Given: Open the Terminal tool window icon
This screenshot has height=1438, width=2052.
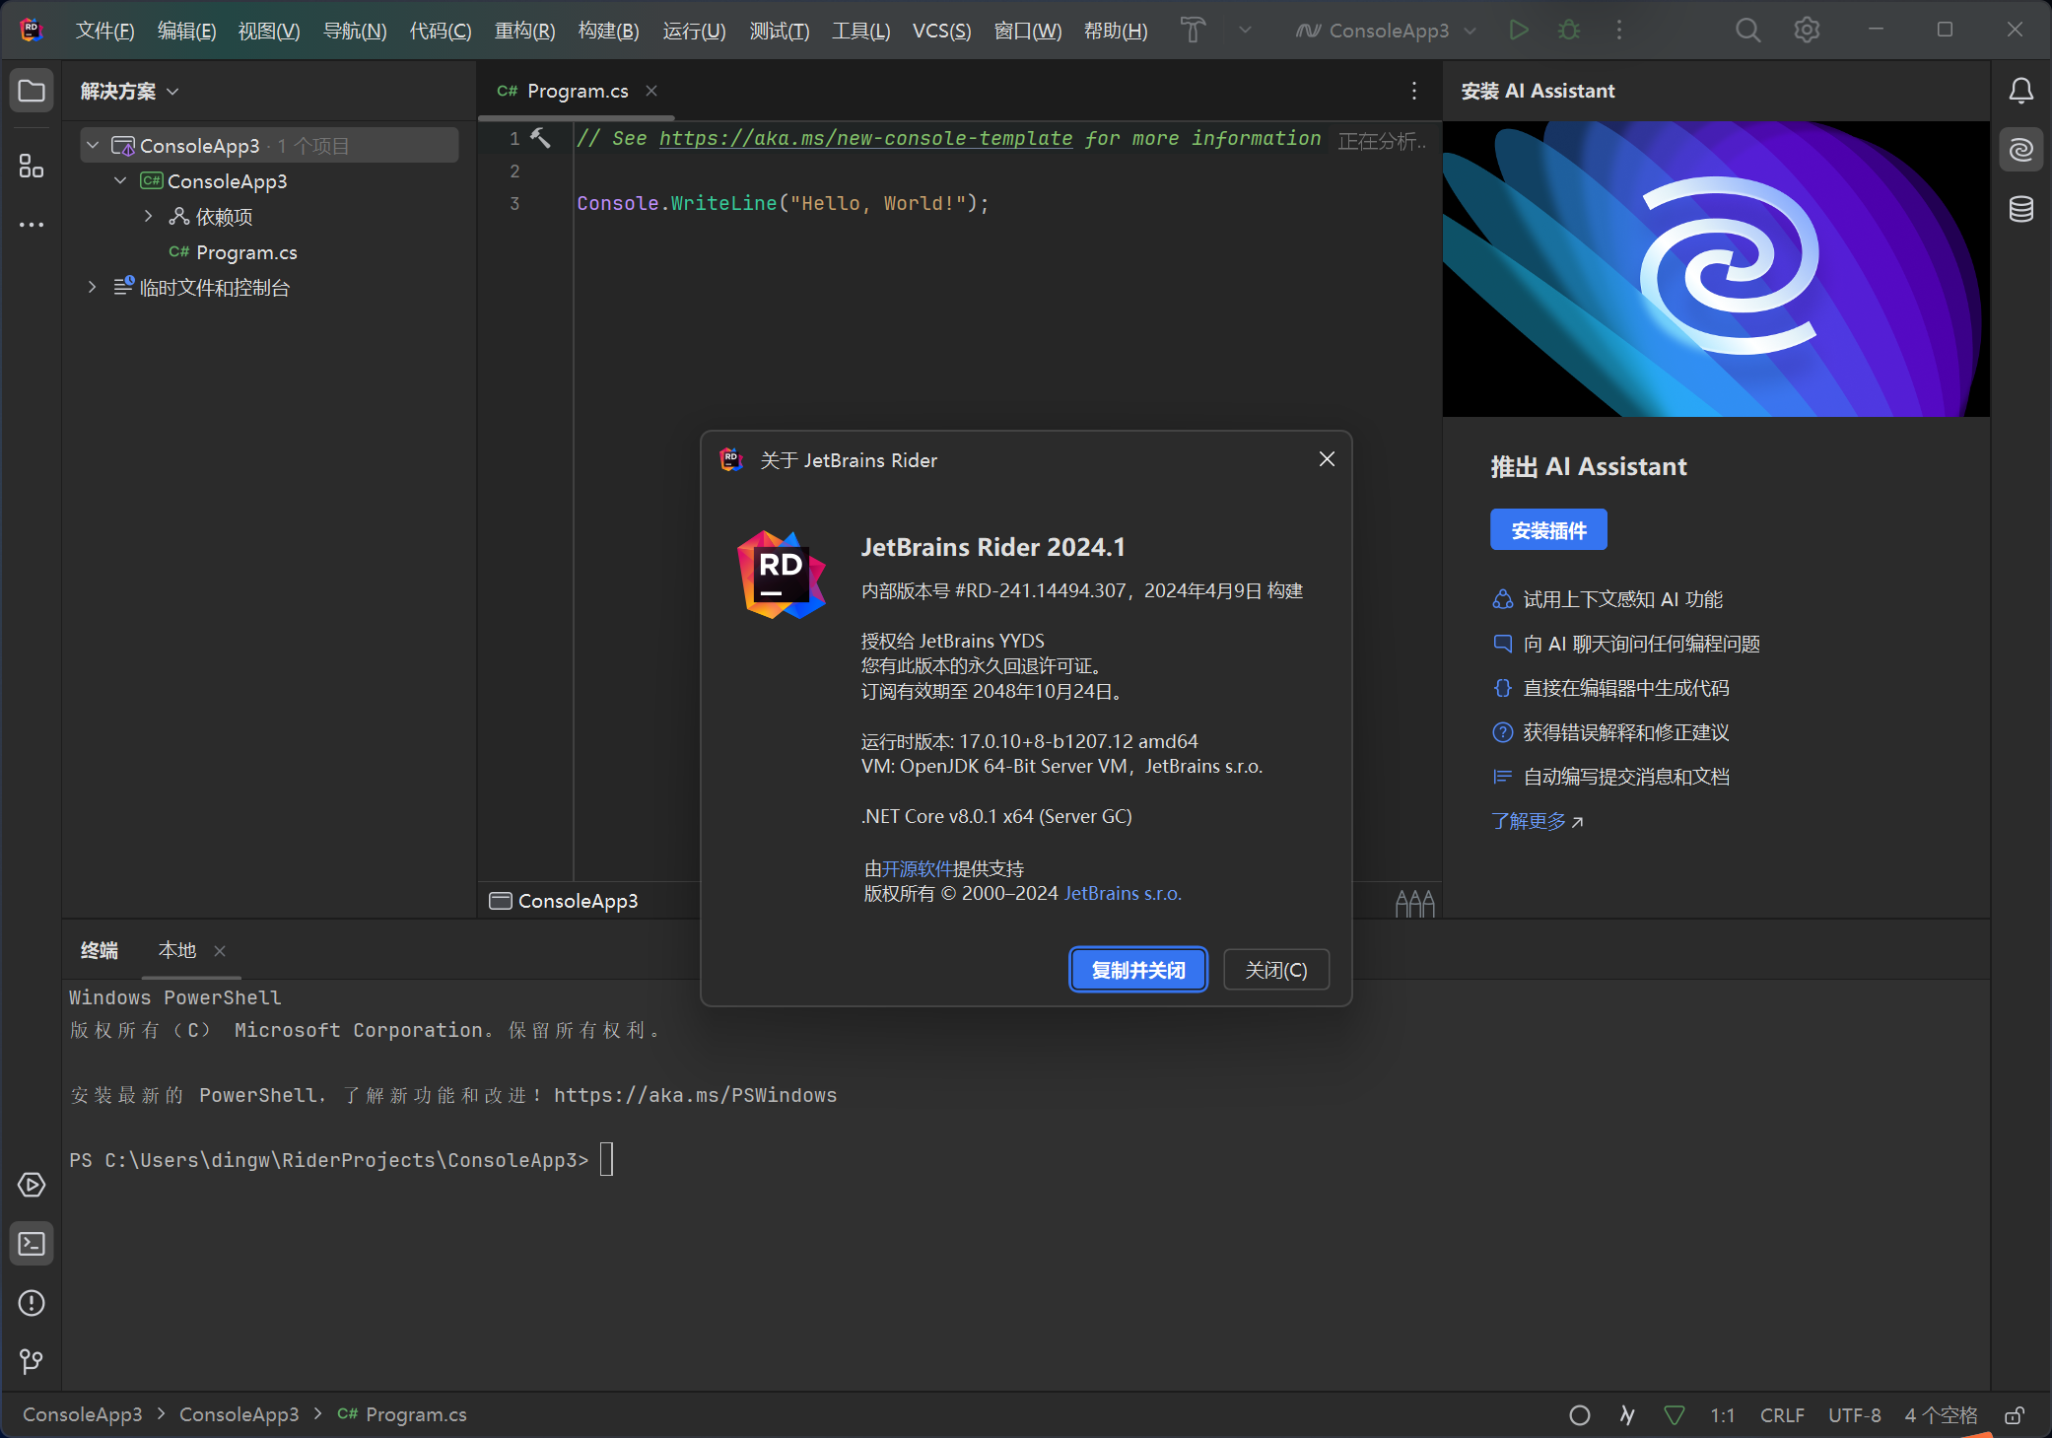Looking at the screenshot, I should [x=32, y=1244].
